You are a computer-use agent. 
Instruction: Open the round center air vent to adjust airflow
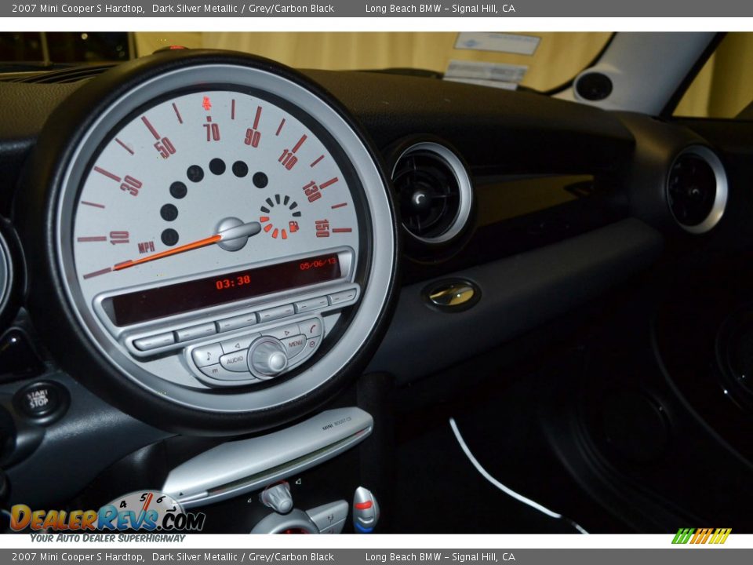tap(427, 196)
